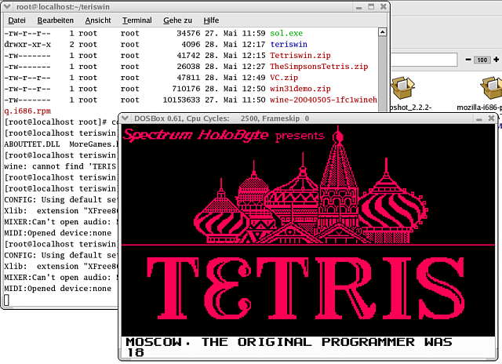
Task: Click the Tetriswin.zip file name
Action: click(300, 56)
